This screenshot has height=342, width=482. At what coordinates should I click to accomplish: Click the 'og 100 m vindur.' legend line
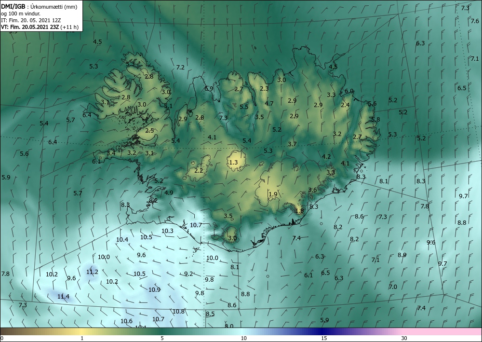[21, 14]
